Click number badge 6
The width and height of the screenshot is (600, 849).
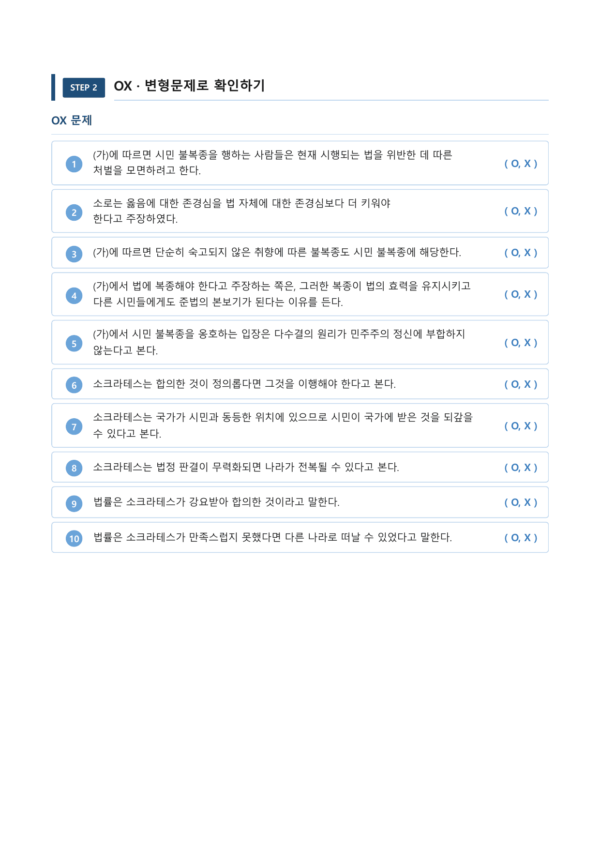click(x=74, y=385)
